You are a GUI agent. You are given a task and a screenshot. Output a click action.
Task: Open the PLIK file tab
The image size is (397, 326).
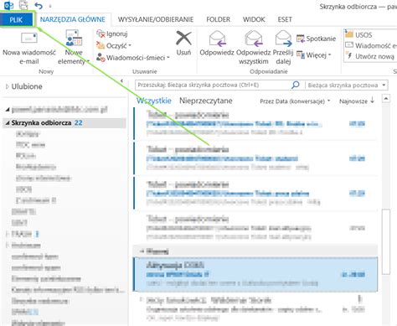pyautogui.click(x=16, y=20)
